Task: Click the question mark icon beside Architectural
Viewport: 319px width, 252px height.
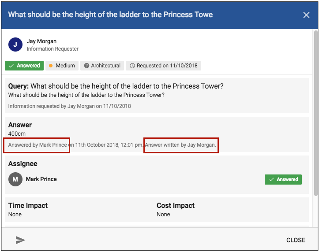Action: (87, 66)
